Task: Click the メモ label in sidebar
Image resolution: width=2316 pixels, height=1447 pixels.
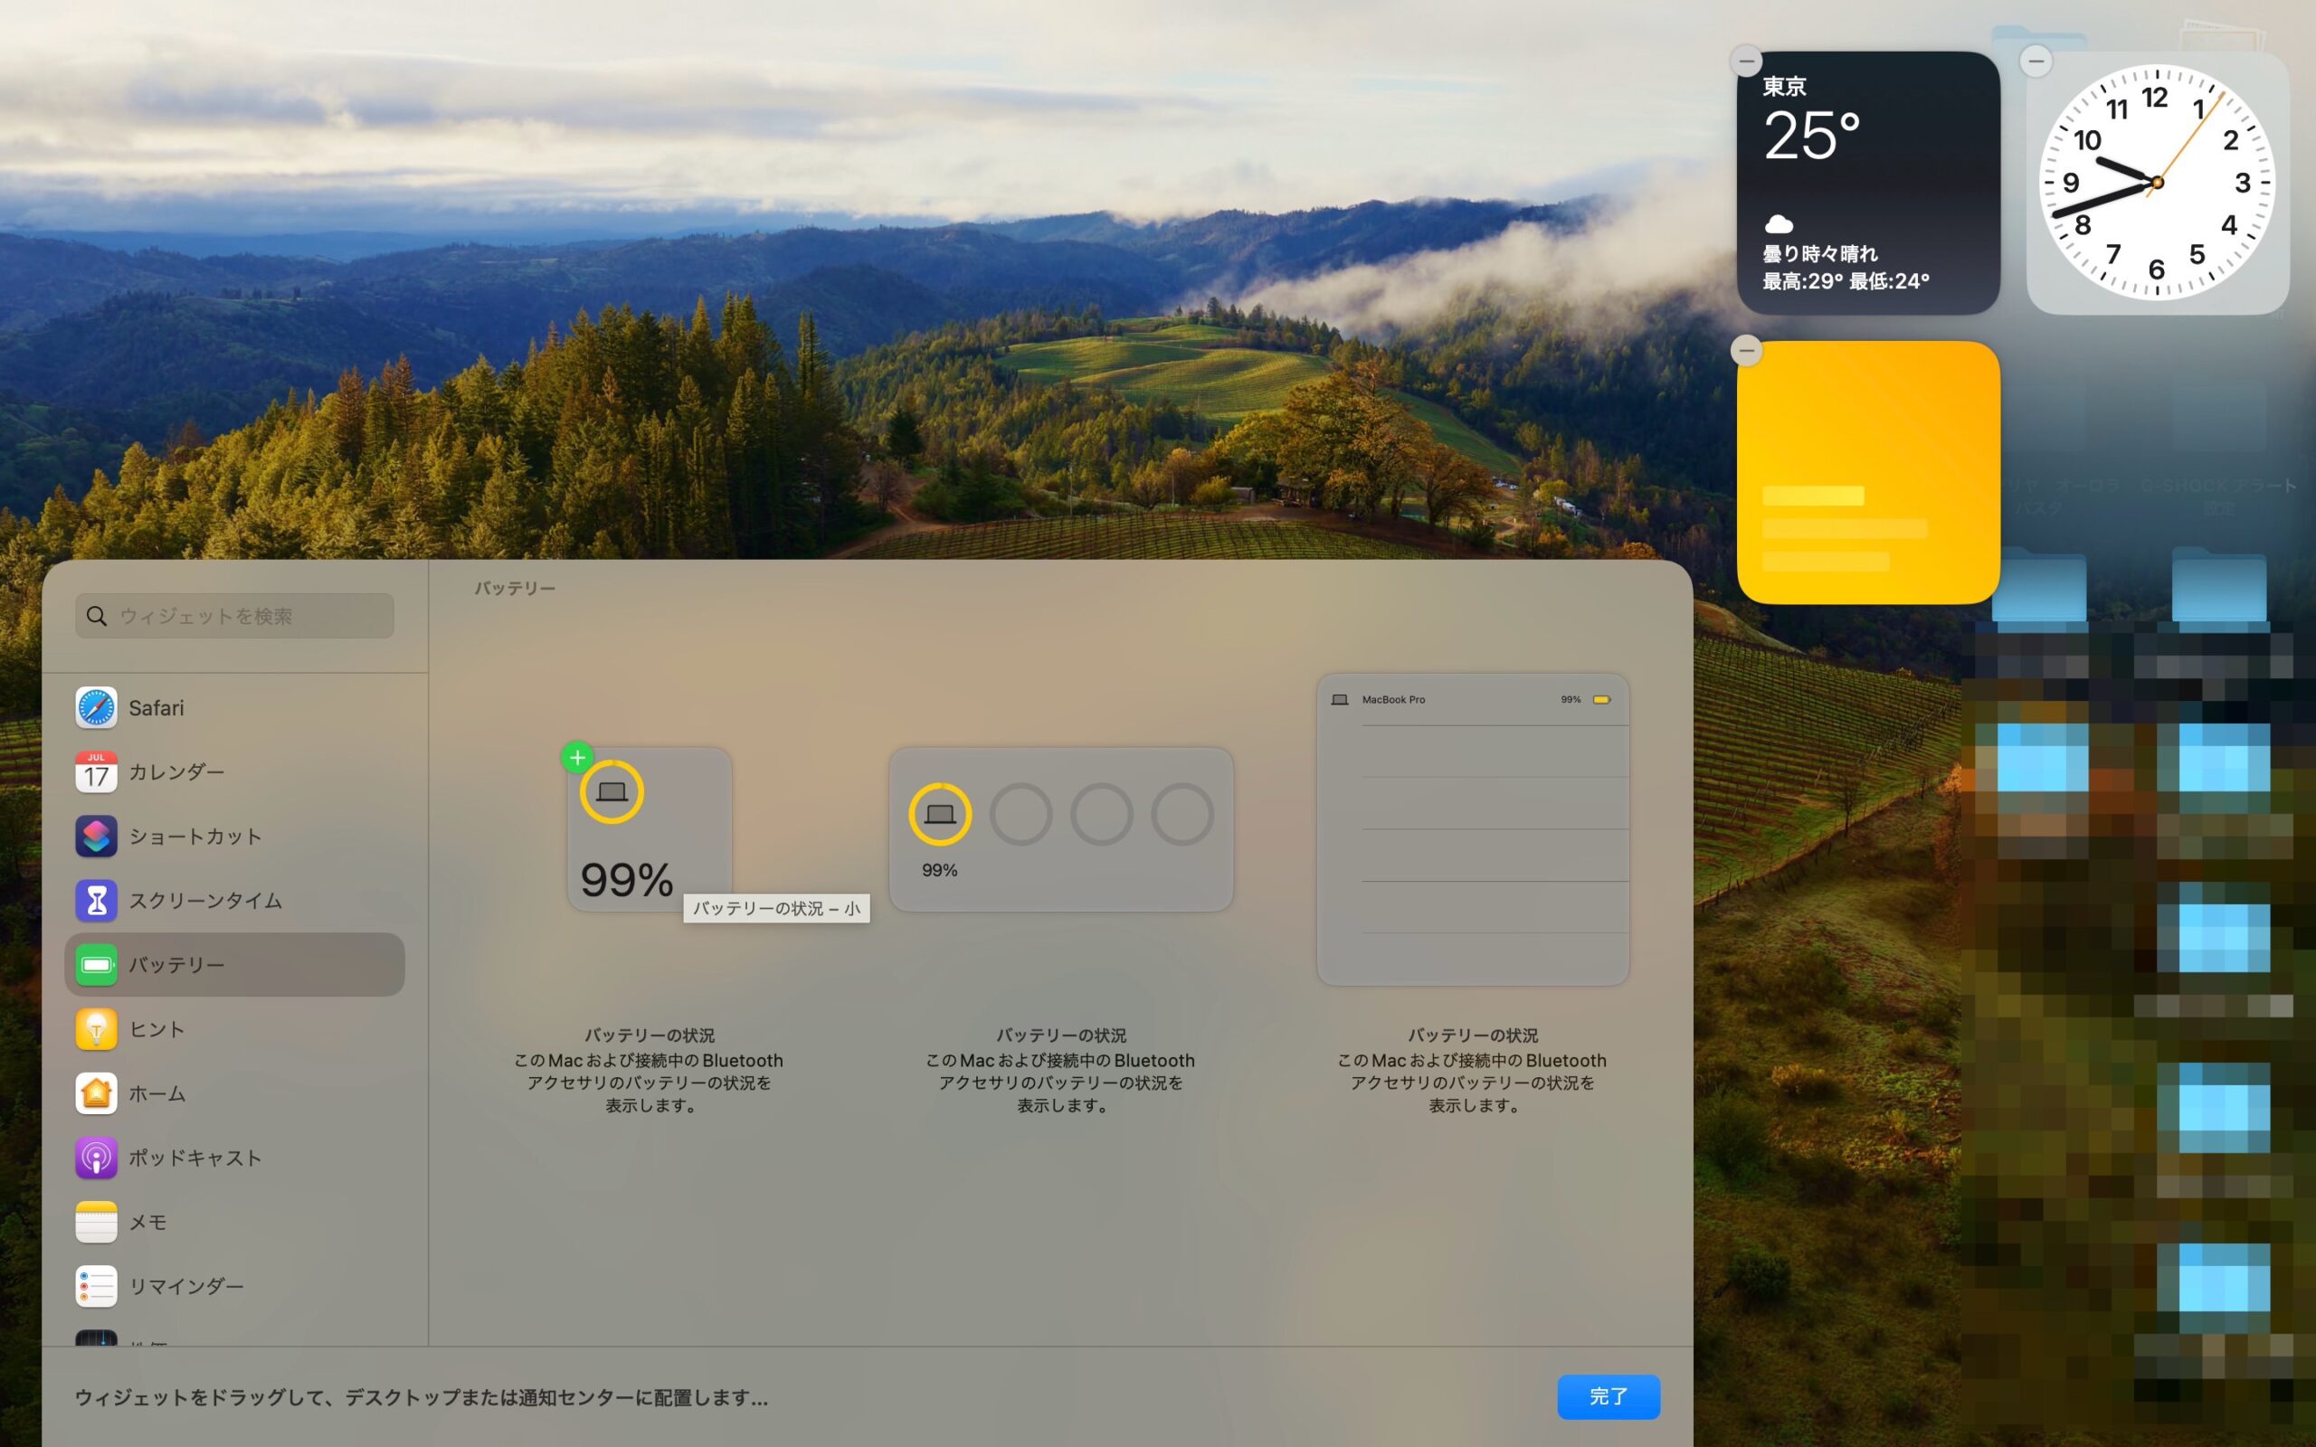Action: [148, 1222]
